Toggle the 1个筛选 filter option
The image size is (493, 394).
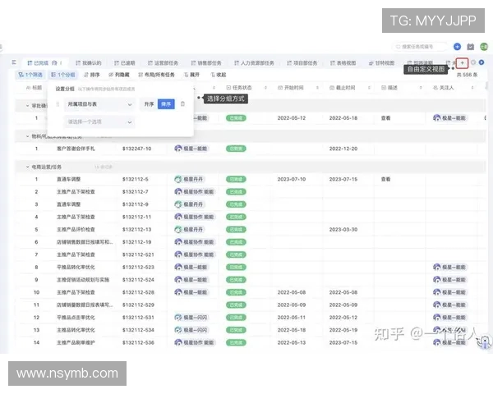pyautogui.click(x=31, y=75)
